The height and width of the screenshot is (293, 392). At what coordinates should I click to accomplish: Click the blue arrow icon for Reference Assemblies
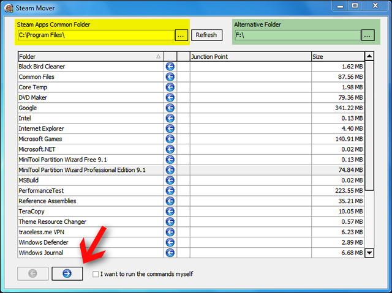170,201
